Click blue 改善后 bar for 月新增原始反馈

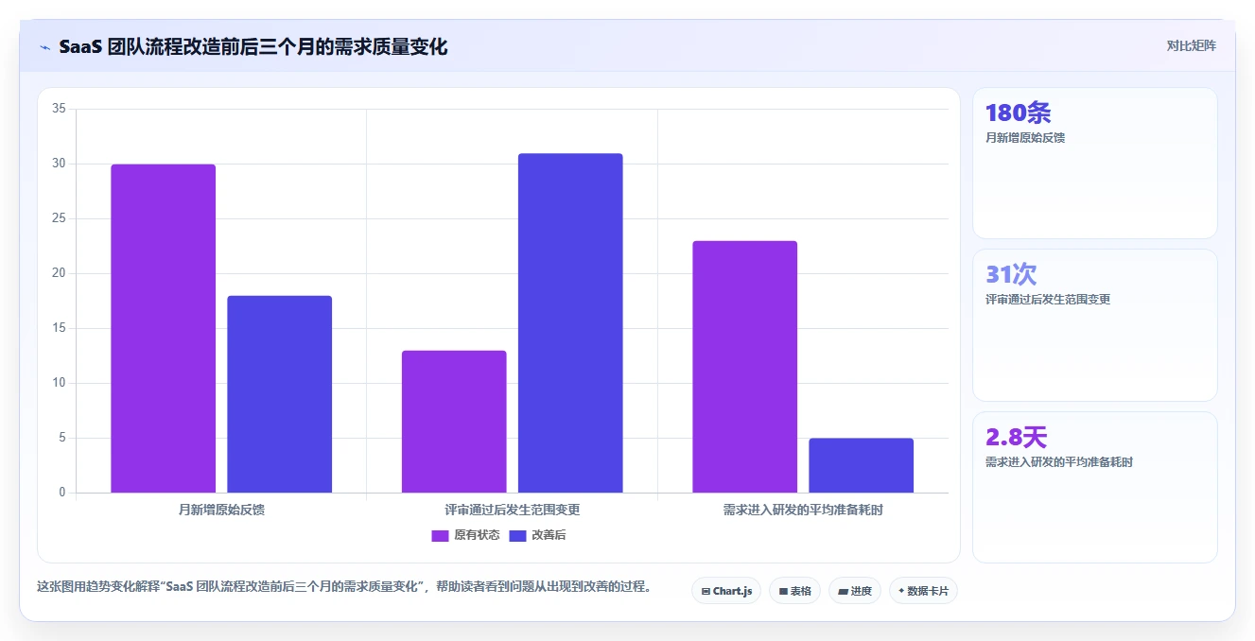[279, 394]
